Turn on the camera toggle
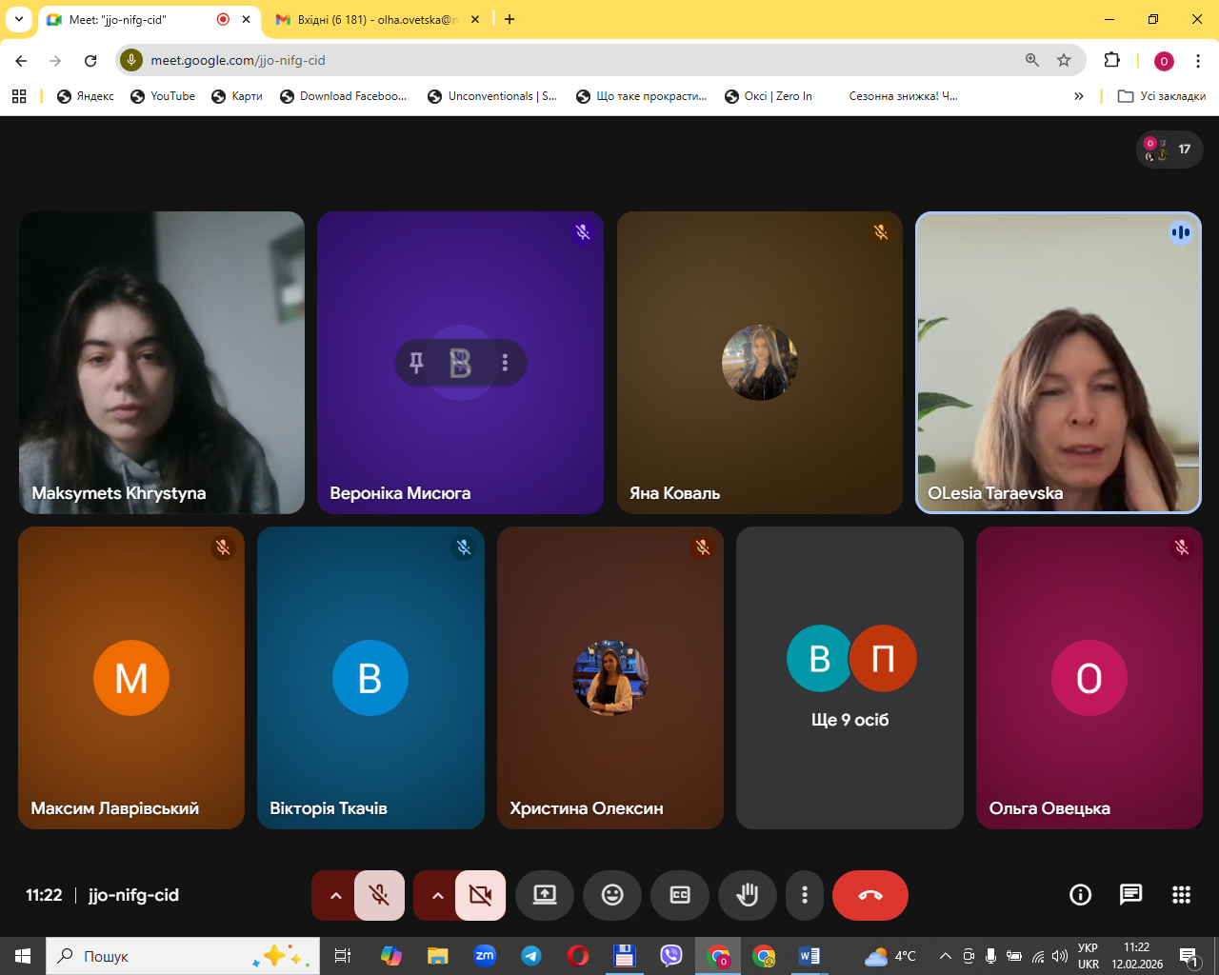Image resolution: width=1219 pixels, height=975 pixels. pos(481,895)
